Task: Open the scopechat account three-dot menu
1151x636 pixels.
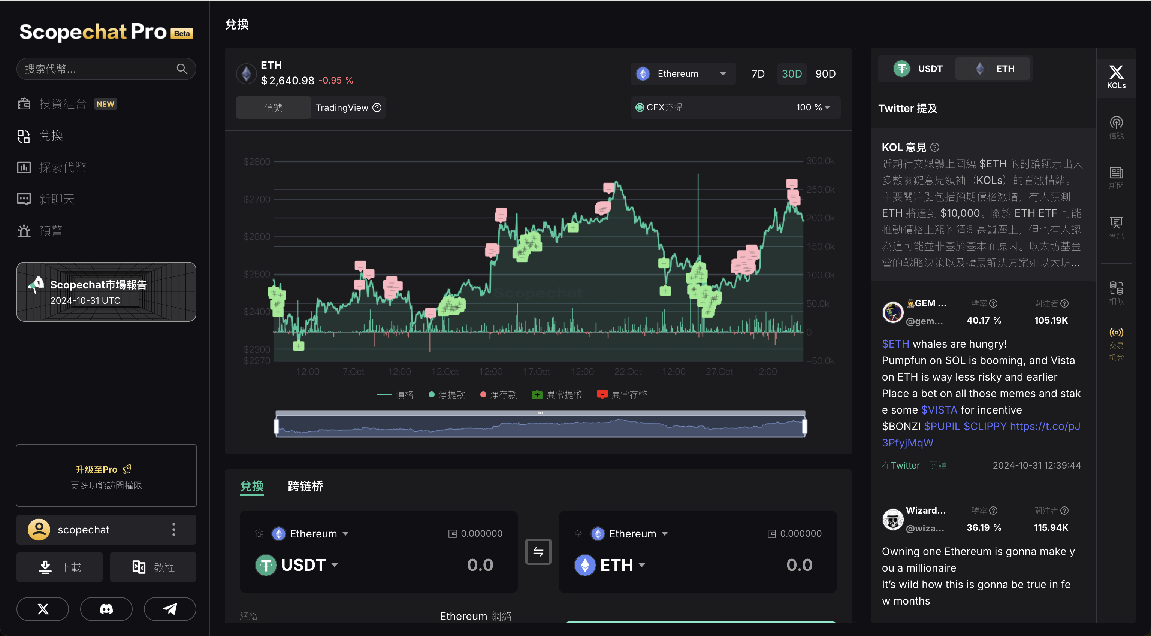Action: click(174, 529)
